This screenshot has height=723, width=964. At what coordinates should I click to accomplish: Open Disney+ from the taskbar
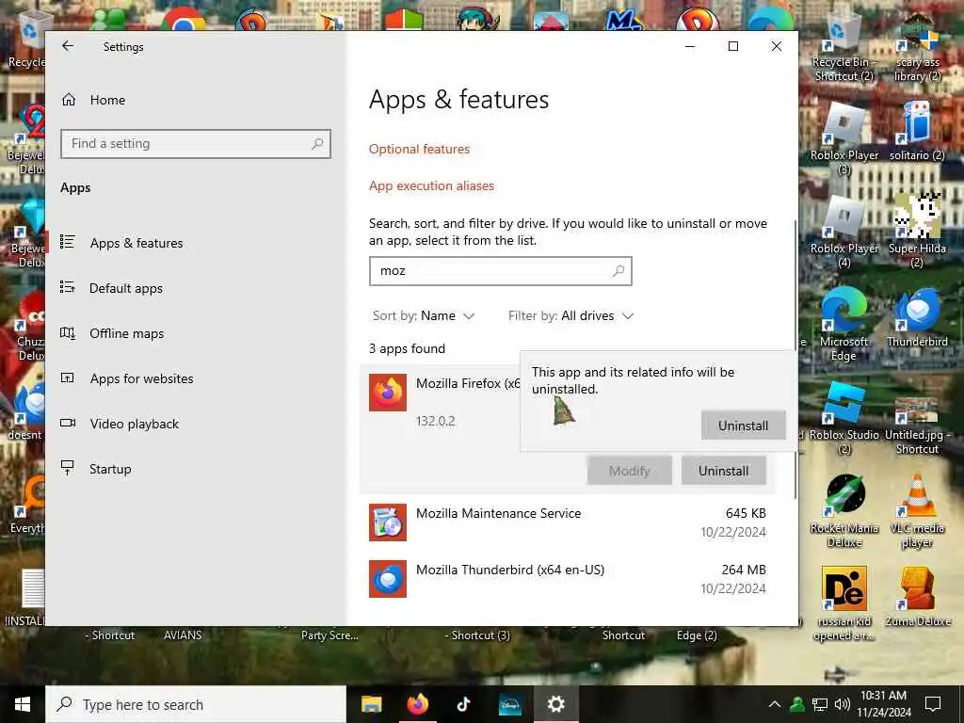[509, 704]
